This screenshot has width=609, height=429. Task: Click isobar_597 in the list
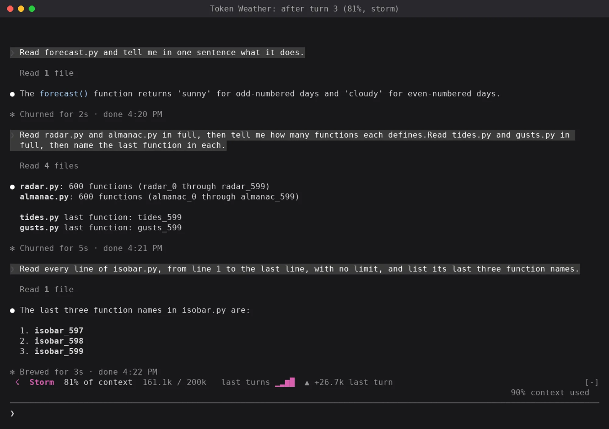point(59,330)
